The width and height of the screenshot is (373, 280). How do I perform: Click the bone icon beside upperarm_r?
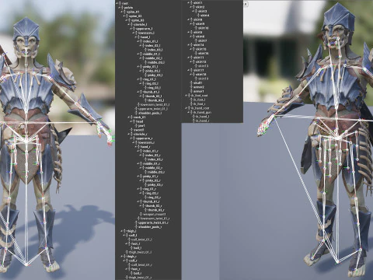click(x=134, y=138)
